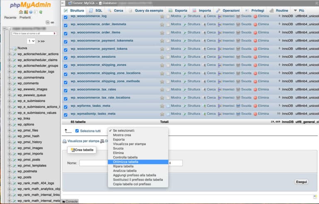
Task: Select Svuota in the Se selezionati list
Action: pos(138,148)
